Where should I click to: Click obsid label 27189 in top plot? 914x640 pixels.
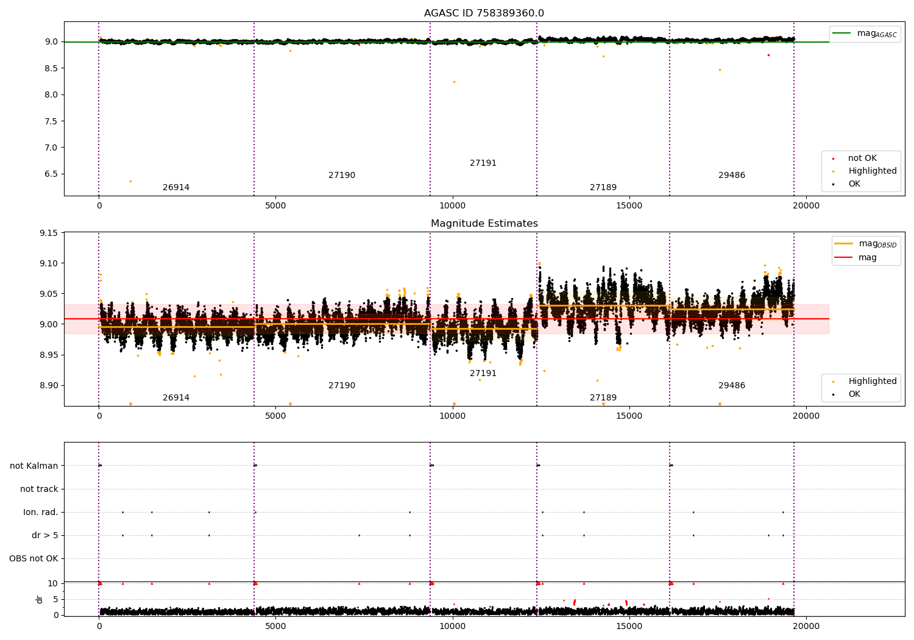tap(603, 188)
